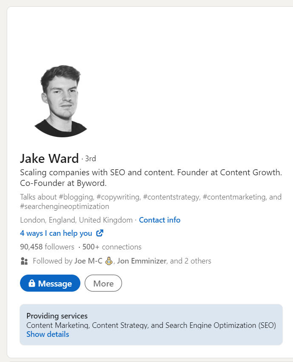Click the lock icon on Message button
The image size is (293, 362).
pos(31,284)
